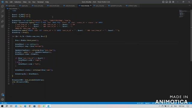
Task: Open WhatsApp from taskbar
Action: coord(44,106)
